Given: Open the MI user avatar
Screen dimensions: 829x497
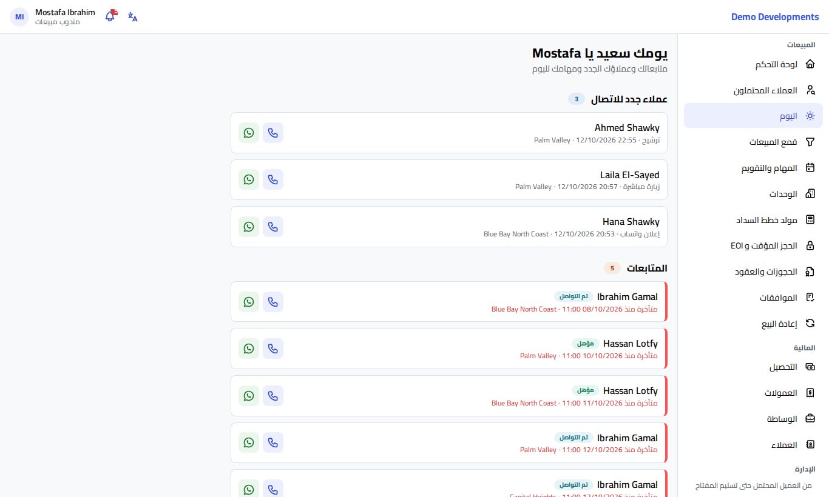Looking at the screenshot, I should (19, 17).
